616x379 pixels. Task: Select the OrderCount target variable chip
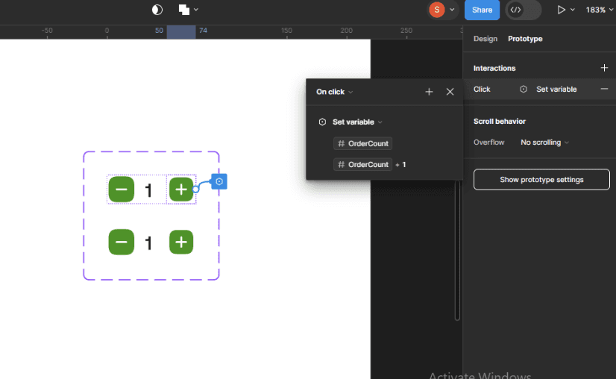(x=362, y=143)
